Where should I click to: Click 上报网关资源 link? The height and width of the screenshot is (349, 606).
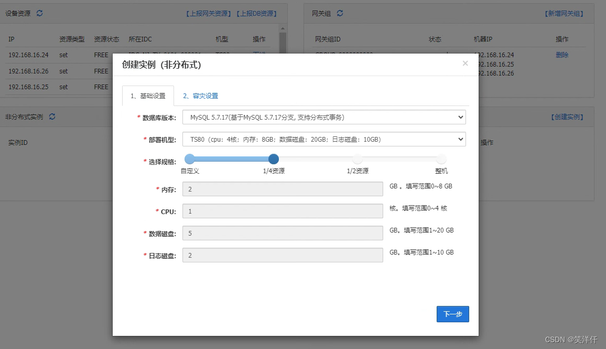[209, 14]
